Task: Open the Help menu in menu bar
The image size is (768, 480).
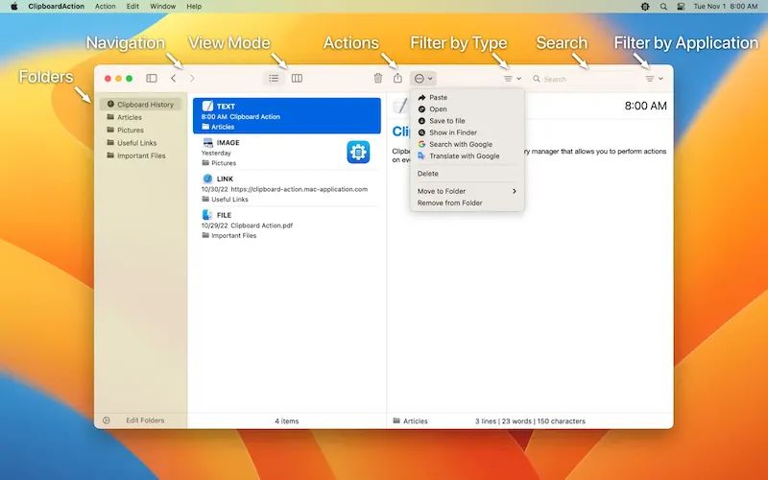Action: (x=194, y=7)
